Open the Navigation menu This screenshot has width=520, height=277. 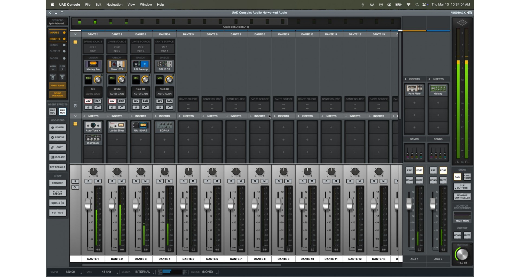(114, 5)
